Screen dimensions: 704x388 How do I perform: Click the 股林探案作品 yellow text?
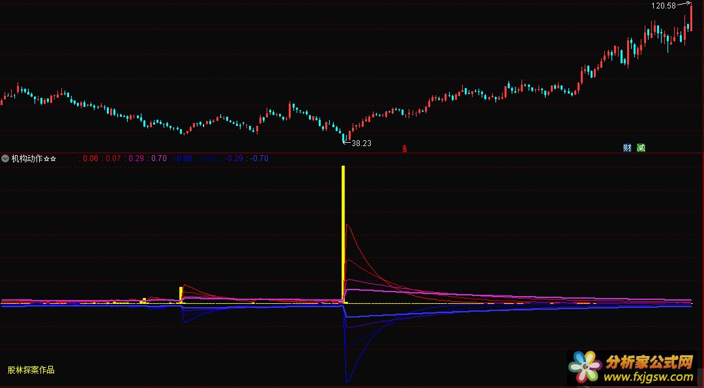tap(31, 370)
